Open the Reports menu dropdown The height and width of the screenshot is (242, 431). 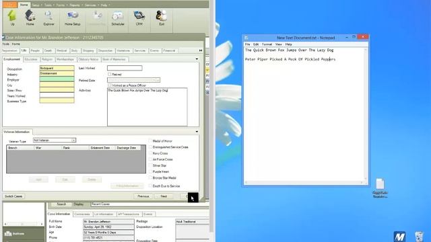[76, 5]
